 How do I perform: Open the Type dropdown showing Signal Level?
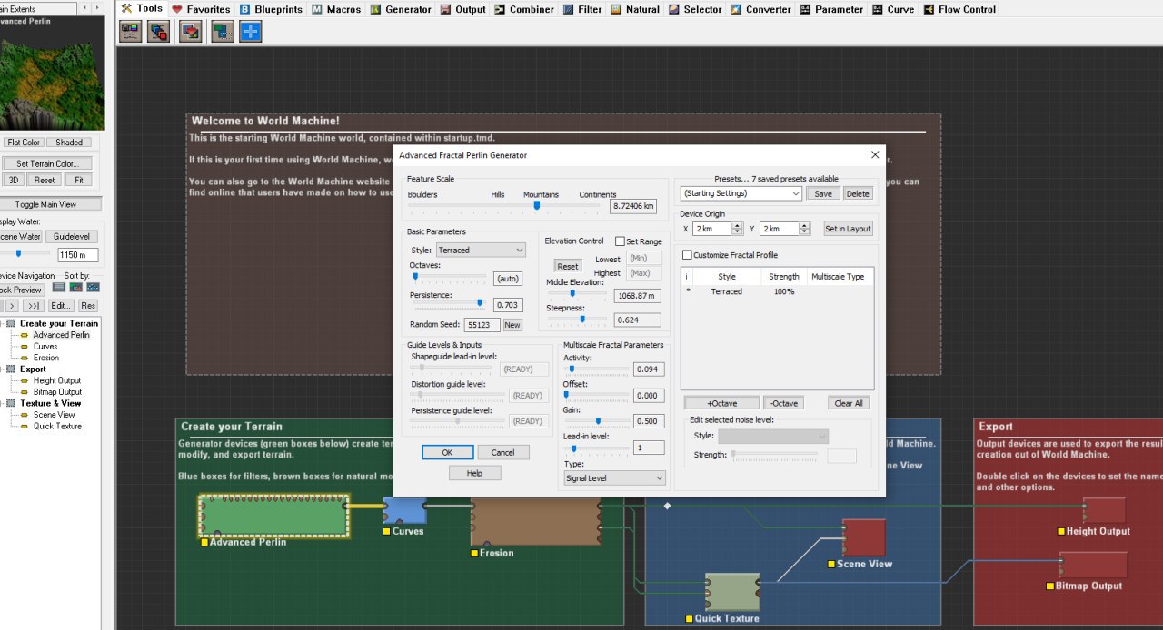pos(614,477)
